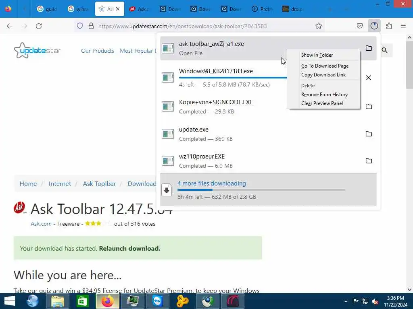The image size is (413, 309).
Task: Open containing folder for update.exe
Action: tap(369, 134)
